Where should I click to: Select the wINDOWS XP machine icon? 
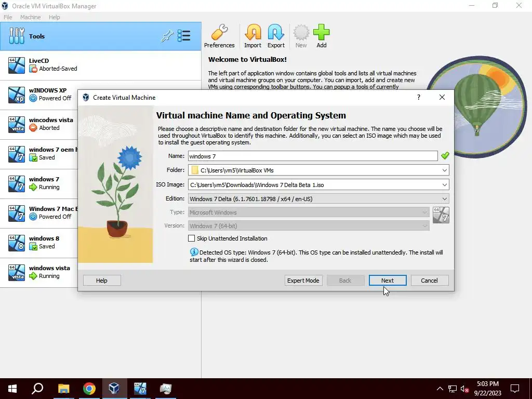17,95
